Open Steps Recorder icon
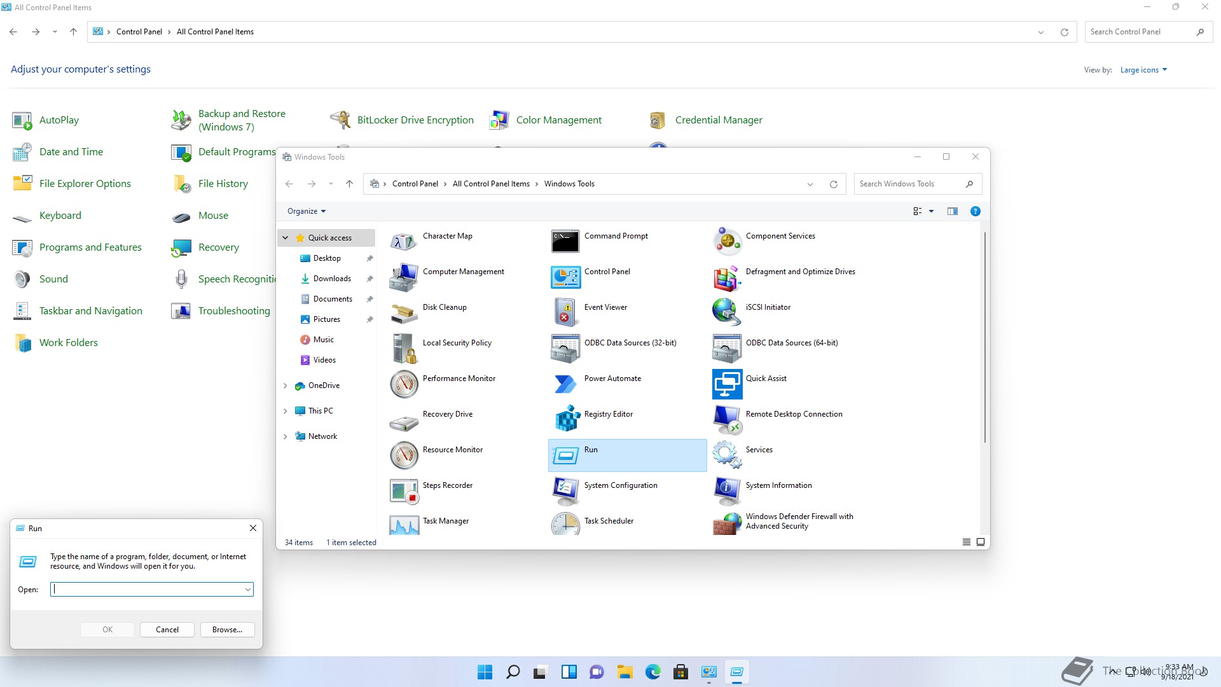Viewport: 1221px width, 687px height. [404, 490]
